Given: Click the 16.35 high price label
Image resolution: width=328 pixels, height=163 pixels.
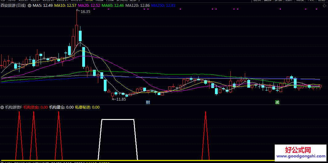Looking at the screenshot, I should [85, 12].
